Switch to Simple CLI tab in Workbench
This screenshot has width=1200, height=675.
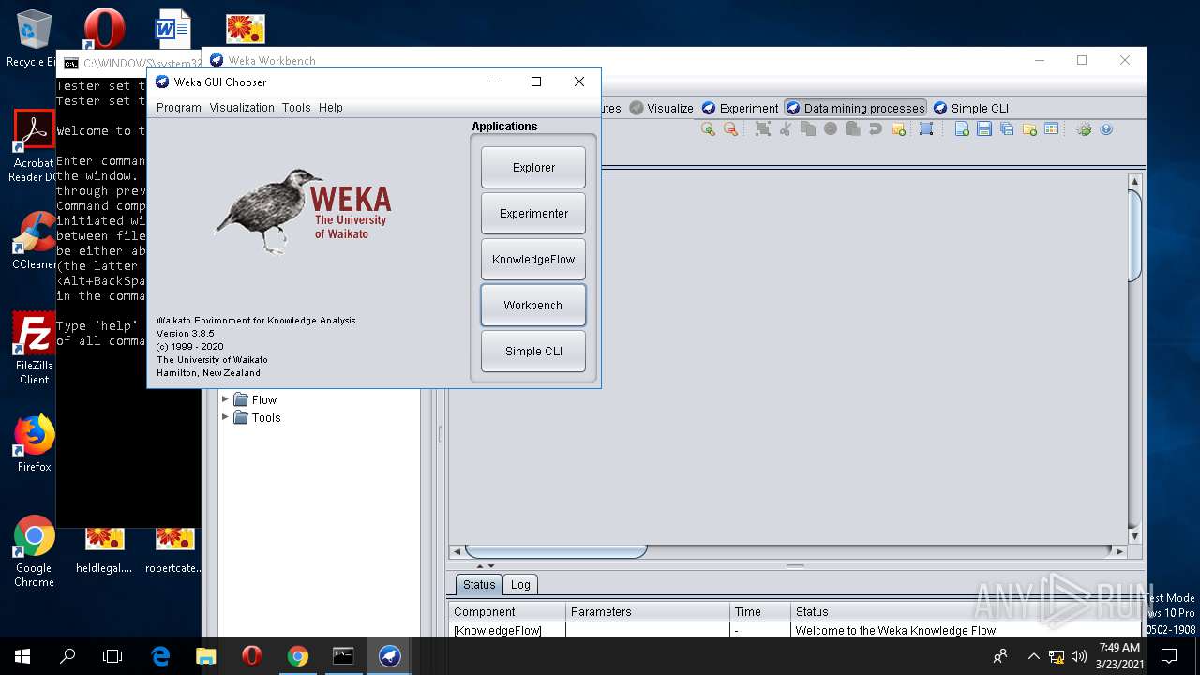[970, 108]
